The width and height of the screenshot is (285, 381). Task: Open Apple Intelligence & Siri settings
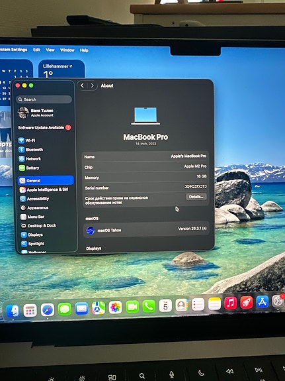click(x=44, y=190)
